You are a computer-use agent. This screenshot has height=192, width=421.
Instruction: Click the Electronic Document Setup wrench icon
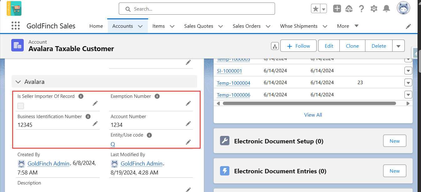pyautogui.click(x=225, y=141)
